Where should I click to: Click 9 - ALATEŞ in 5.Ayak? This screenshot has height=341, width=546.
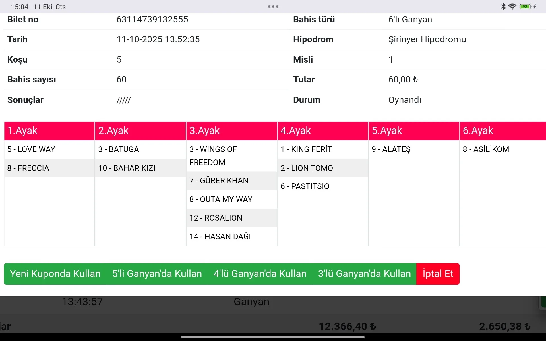click(391, 149)
